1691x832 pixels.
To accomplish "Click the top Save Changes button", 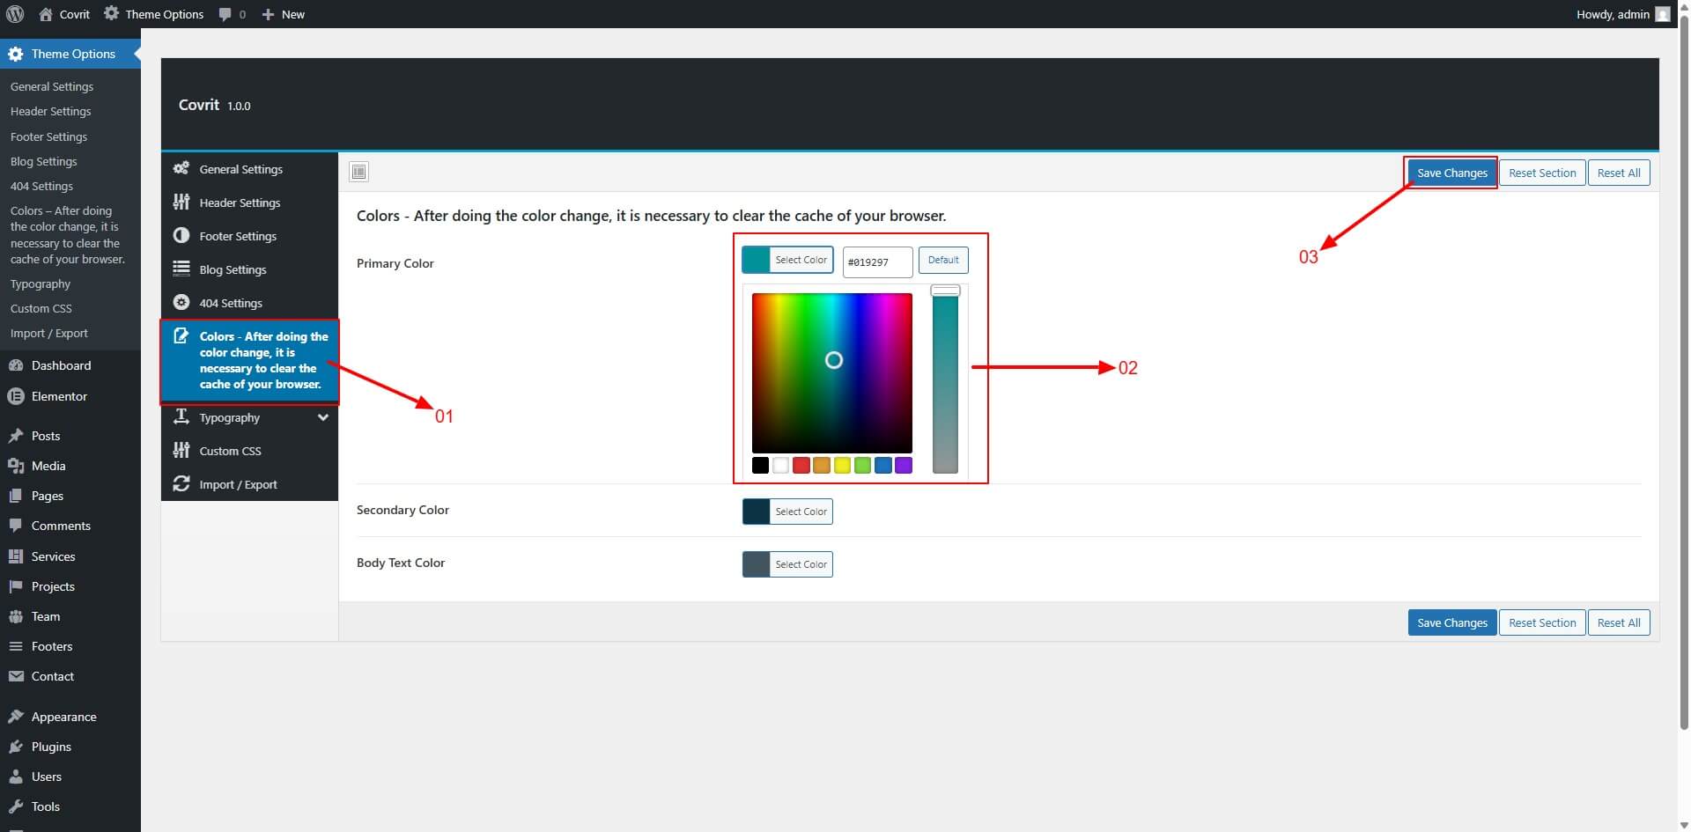I will [1451, 173].
